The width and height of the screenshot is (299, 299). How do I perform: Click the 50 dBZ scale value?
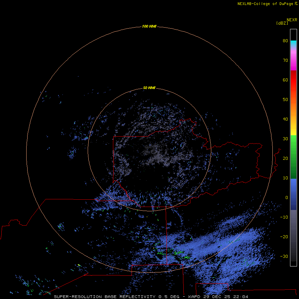point(285,100)
